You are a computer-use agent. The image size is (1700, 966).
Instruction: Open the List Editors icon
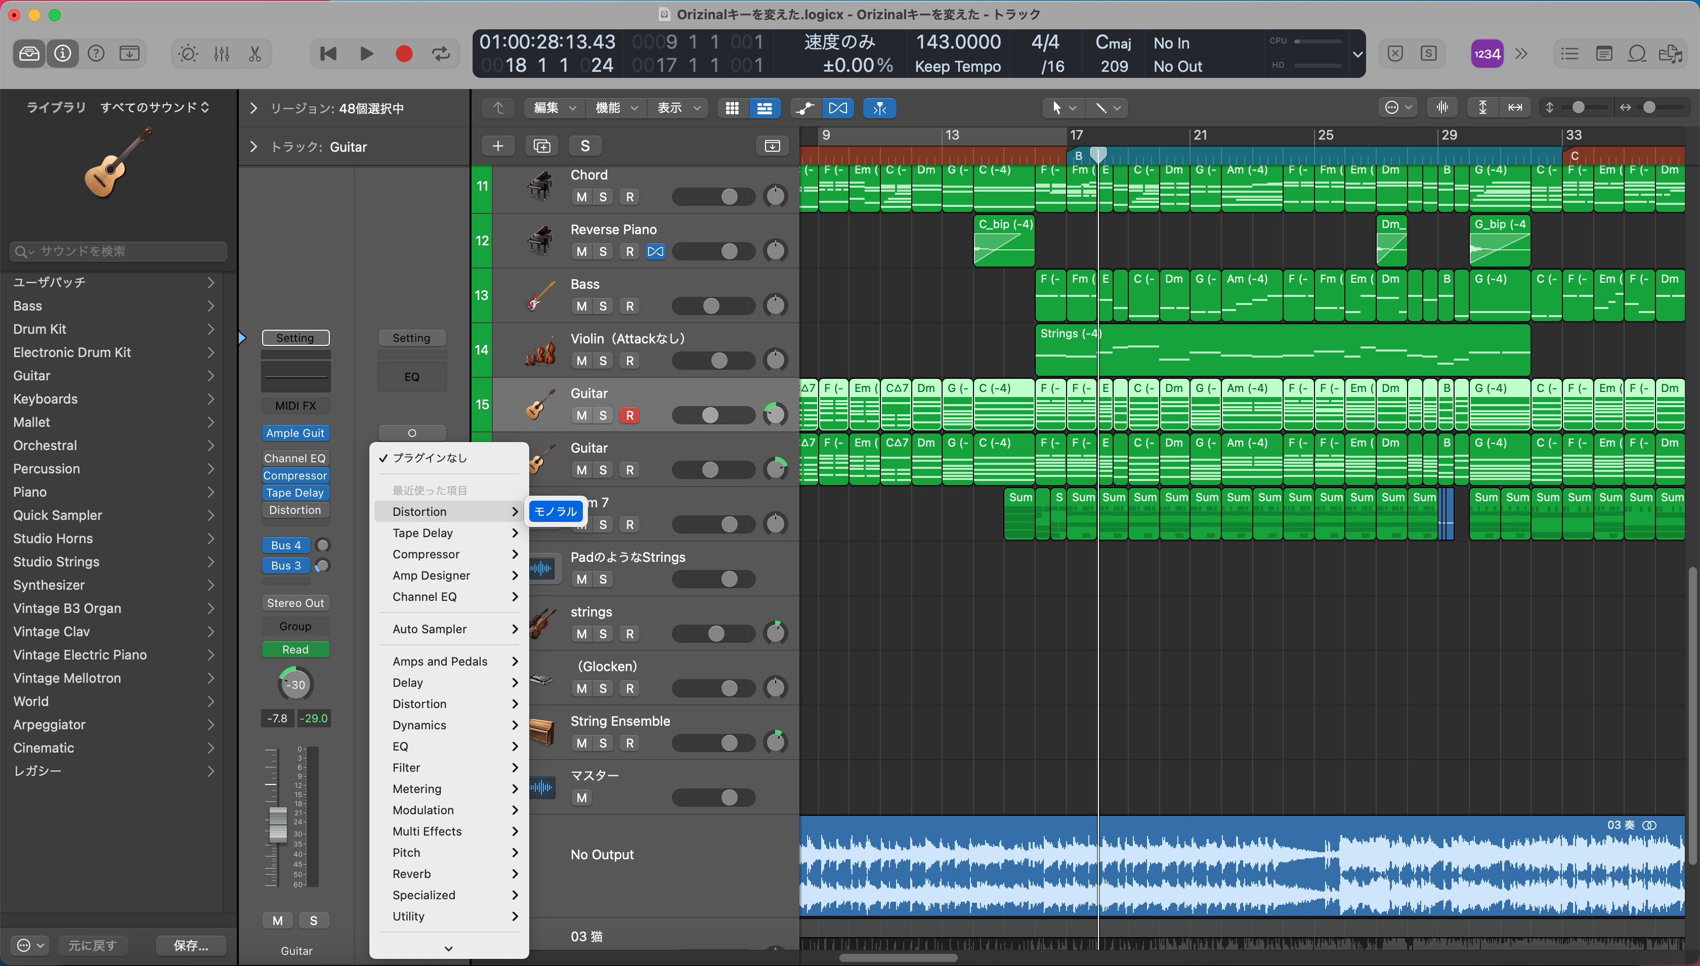1569,54
